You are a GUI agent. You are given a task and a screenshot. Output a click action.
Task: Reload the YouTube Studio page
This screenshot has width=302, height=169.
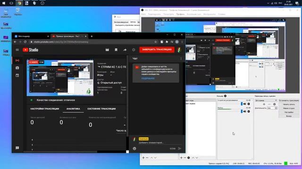pyautogui.click(x=25, y=42)
